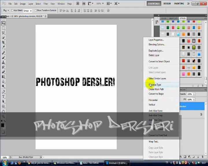Image resolution: width=208 pixels, height=166 pixels.
Task: Open Windows Live Messenger taskbar item
Action: (x=65, y=163)
